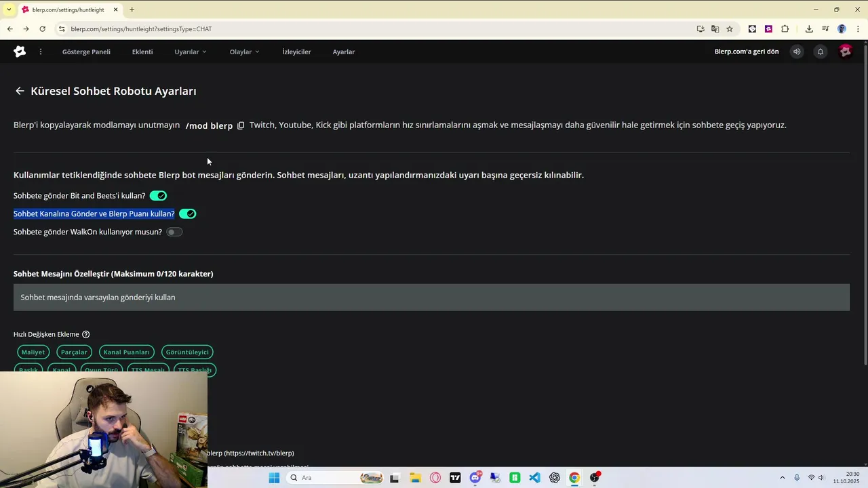Open Windows Start menu
This screenshot has height=488, width=868.
point(274,478)
